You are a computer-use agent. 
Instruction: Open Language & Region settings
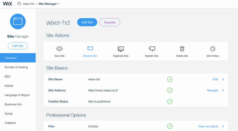17,95
